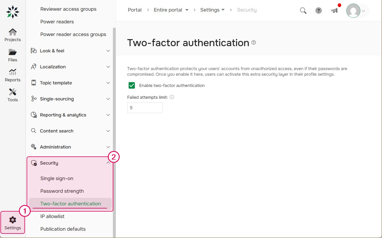Click the portal logo at top left
This screenshot has height=238, width=382.
pyautogui.click(x=12, y=12)
